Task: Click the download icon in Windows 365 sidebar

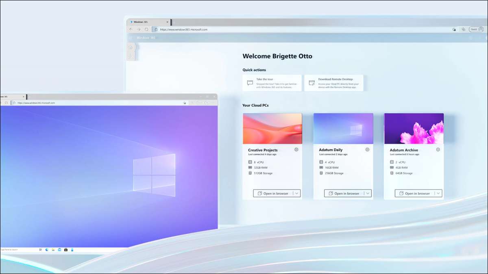Action: [x=131, y=56]
